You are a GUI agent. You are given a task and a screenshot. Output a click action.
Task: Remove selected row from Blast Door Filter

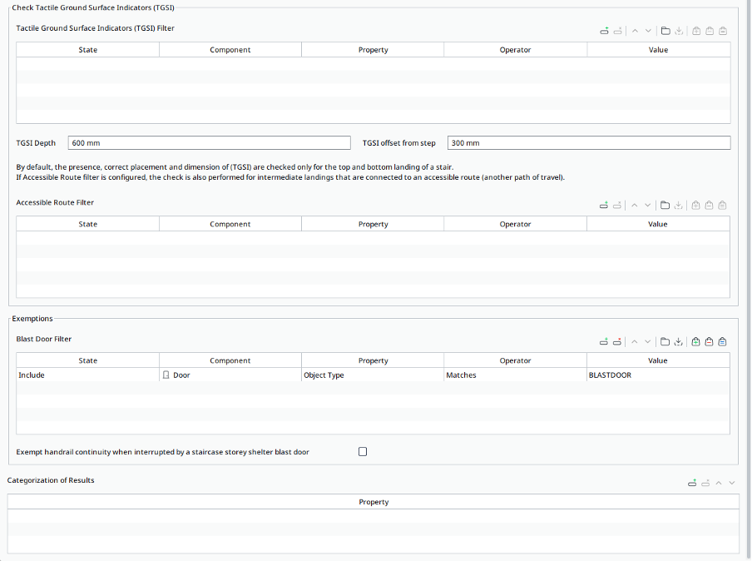[x=617, y=342]
